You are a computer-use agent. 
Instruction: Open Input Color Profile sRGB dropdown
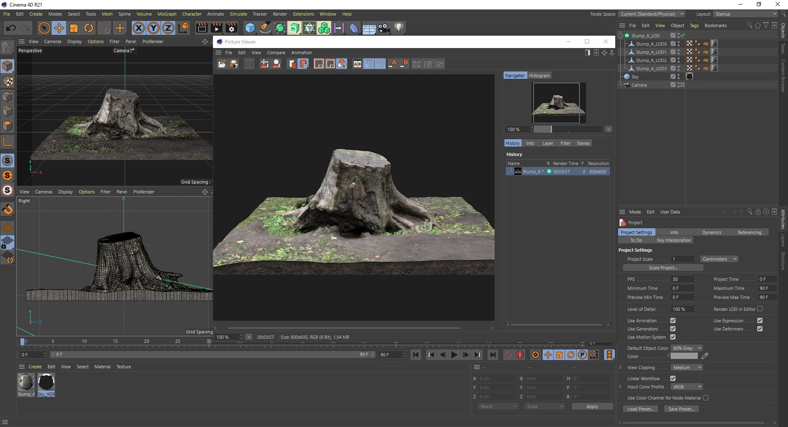click(x=687, y=387)
